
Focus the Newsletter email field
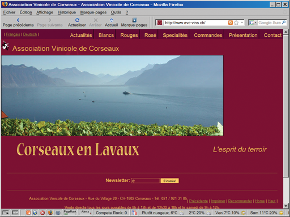tap(146, 181)
